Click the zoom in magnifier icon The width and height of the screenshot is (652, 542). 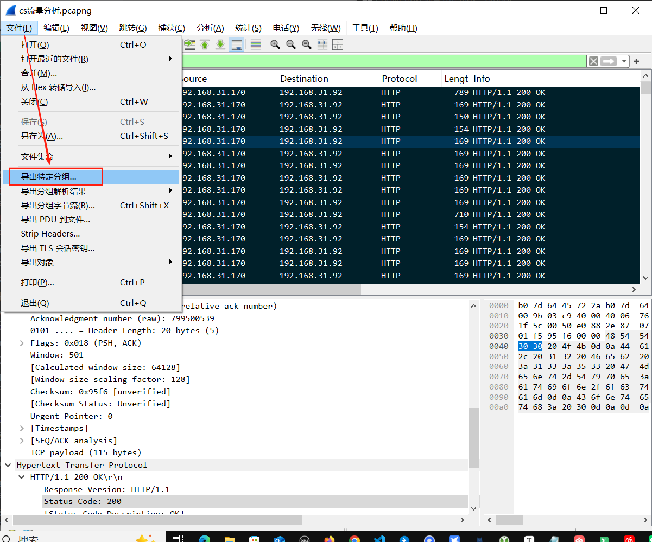[275, 44]
